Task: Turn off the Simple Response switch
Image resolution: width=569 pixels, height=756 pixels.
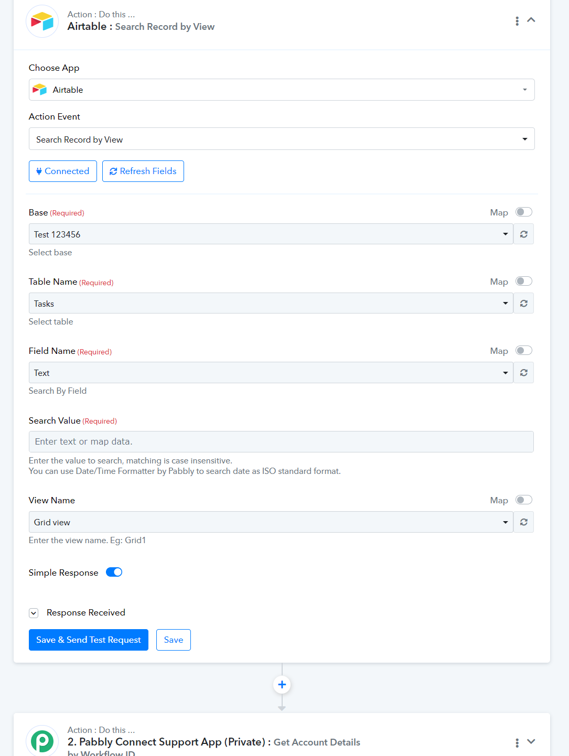Action: [114, 572]
